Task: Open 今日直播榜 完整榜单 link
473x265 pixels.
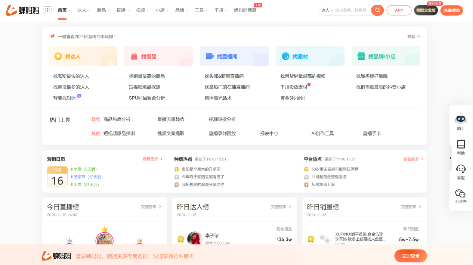Action: 151,206
